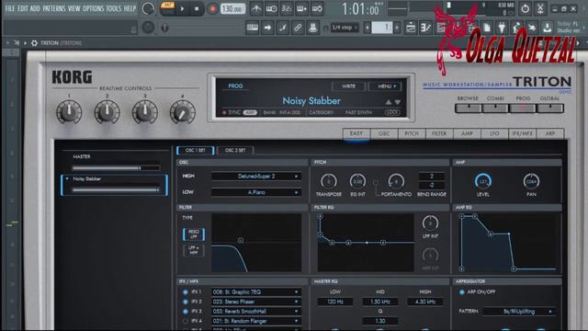The width and height of the screenshot is (588, 331).
Task: Open the OPTIONS menu
Action: tap(93, 8)
